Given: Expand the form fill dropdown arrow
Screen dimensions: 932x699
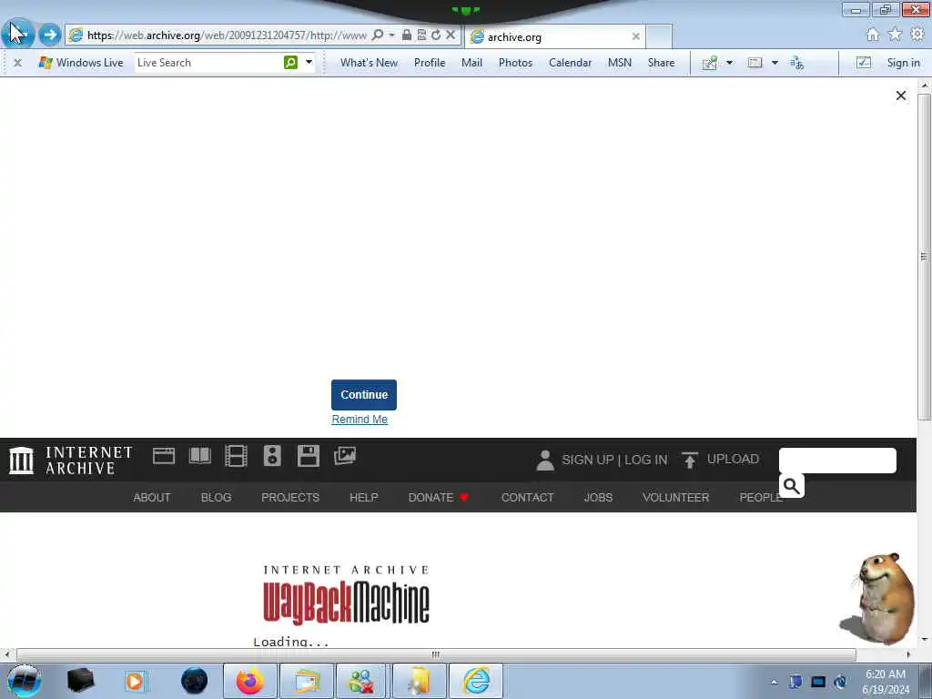Looking at the screenshot, I should coord(775,63).
